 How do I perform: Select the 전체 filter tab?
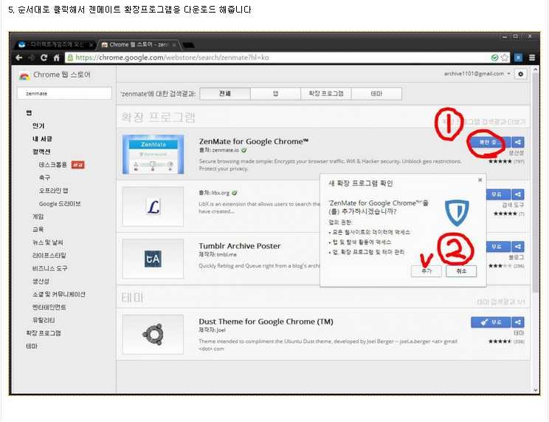pos(225,94)
